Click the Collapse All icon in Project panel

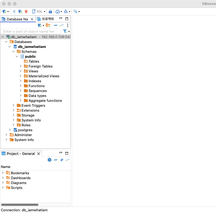click(56, 160)
